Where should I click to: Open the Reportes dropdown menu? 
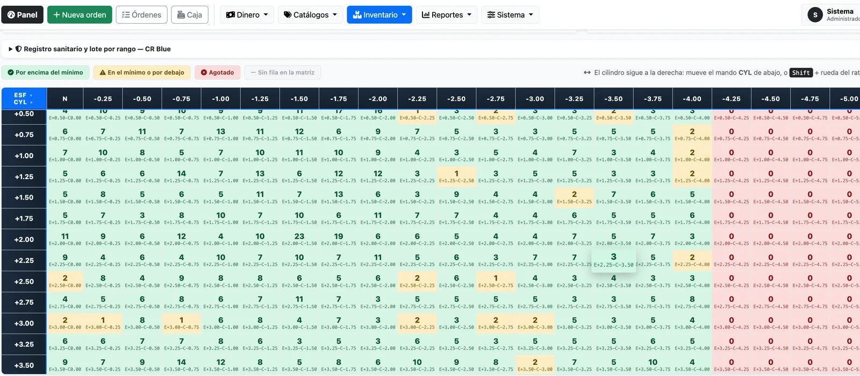point(447,14)
